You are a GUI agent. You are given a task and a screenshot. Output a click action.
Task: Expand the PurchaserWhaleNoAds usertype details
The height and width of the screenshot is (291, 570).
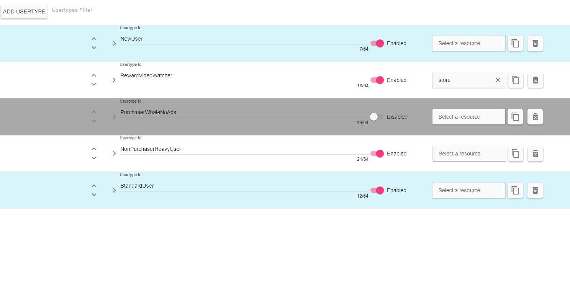114,117
